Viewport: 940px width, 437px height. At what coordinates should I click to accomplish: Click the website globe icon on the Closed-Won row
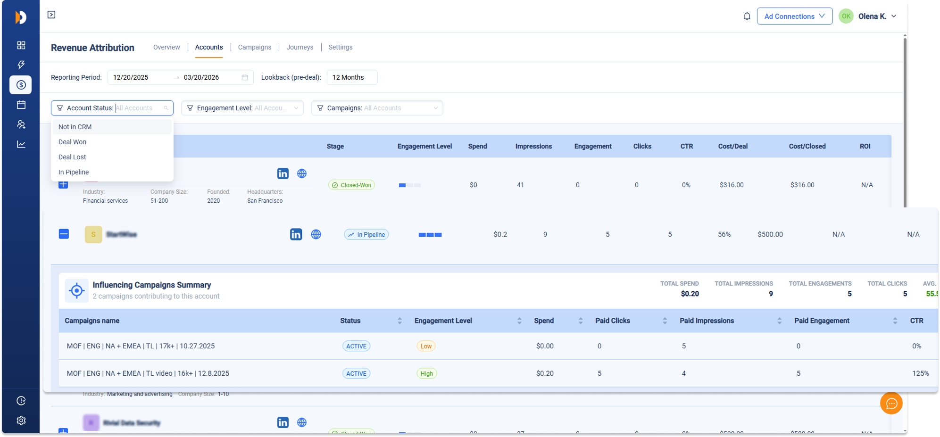point(302,173)
